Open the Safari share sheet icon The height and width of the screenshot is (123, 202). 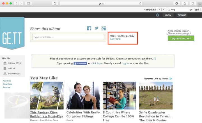click(x=185, y=3)
